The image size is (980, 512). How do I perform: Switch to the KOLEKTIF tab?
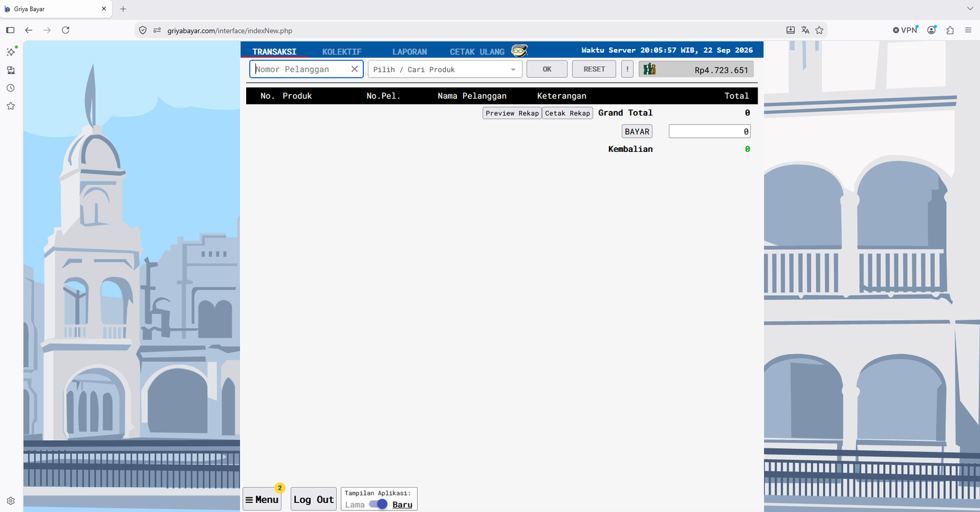[342, 52]
